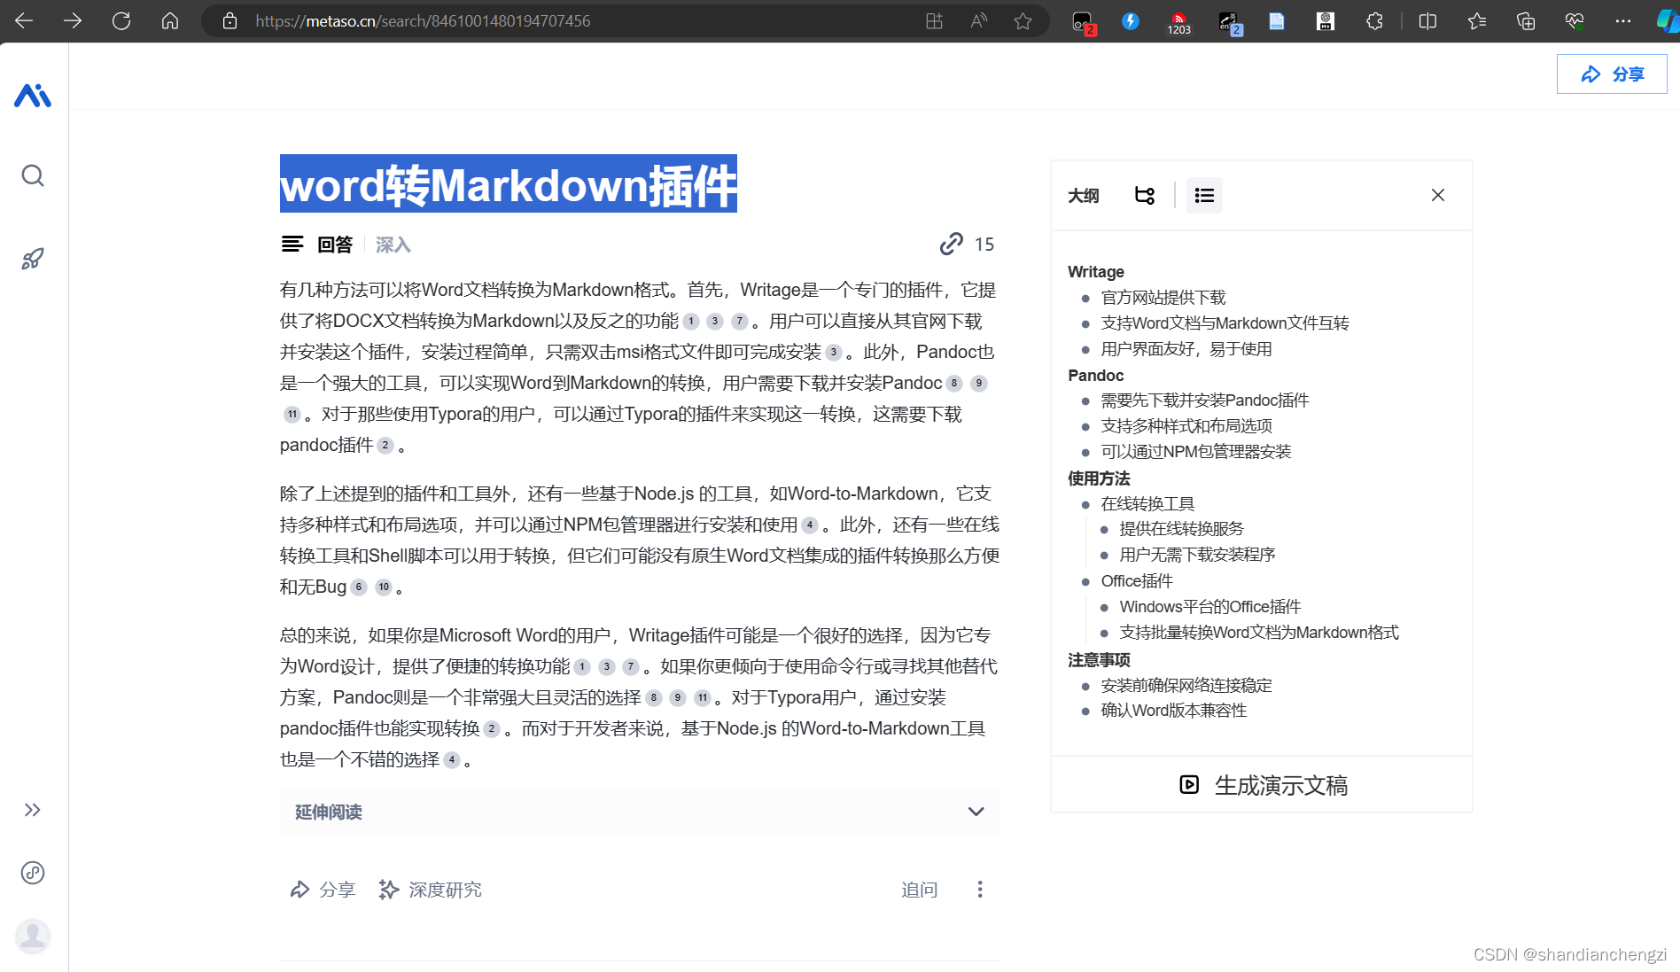
Task: Click the metaso.cn address bar URL
Action: 423,20
